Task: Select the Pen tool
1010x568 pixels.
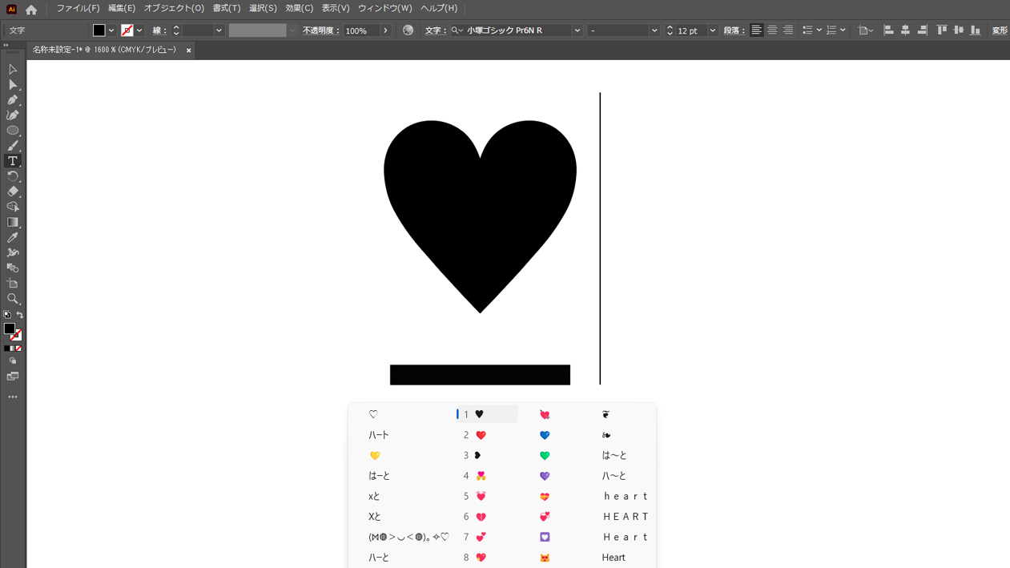Action: point(13,99)
